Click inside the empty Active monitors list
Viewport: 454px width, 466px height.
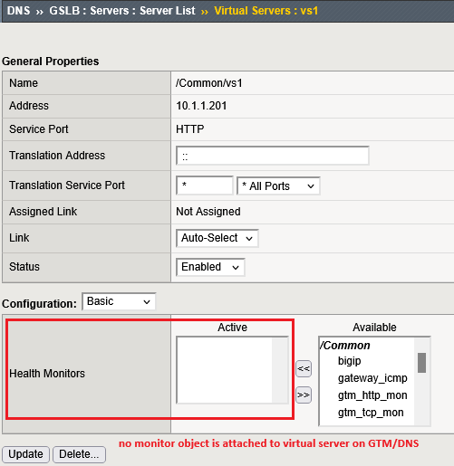pyautogui.click(x=225, y=370)
